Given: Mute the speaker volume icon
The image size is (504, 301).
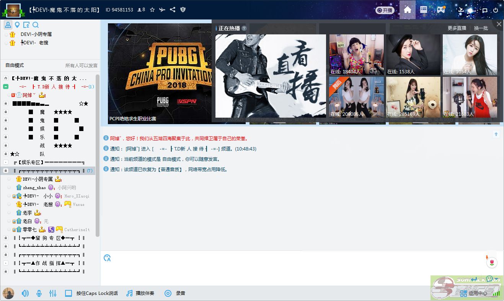Looking at the screenshot, I should coord(25,293).
